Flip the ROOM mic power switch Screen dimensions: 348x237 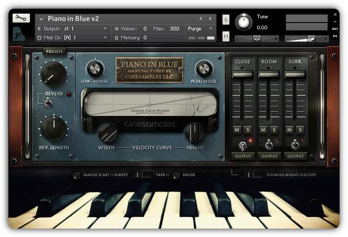pos(269,145)
